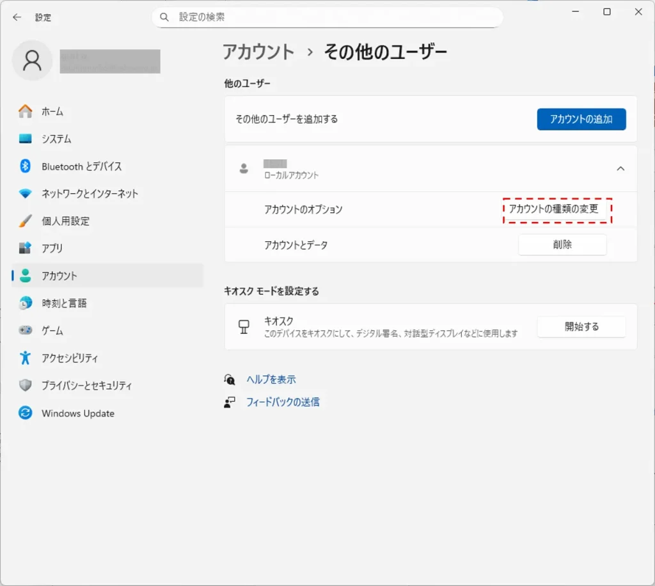The image size is (655, 586).
Task: Navigate to プライバシーとセキュリティ
Action: (x=86, y=386)
